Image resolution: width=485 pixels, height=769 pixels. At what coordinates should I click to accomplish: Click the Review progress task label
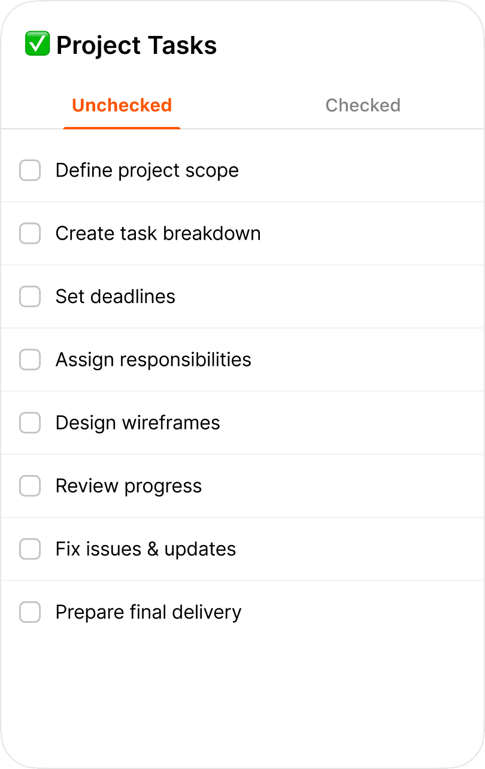click(129, 486)
